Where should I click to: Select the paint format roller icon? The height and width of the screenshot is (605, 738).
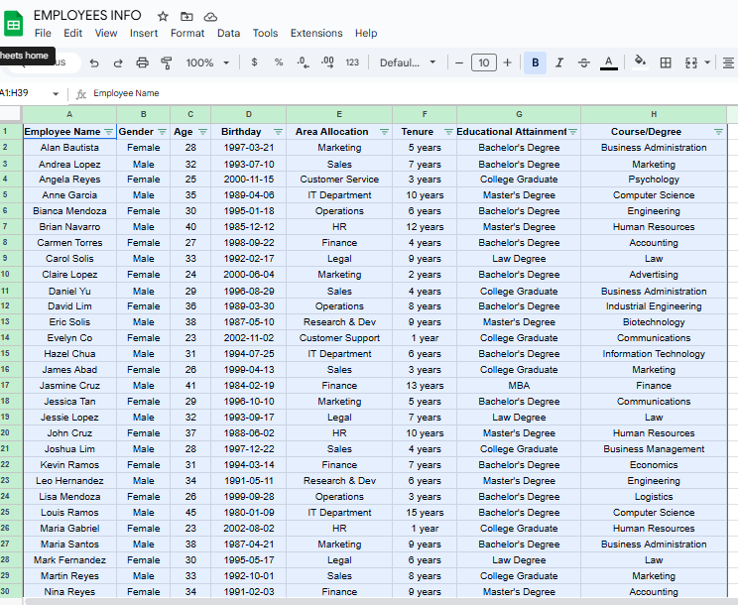(x=166, y=62)
